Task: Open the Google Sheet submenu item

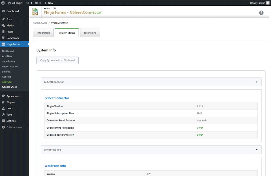Action: tap(9, 87)
